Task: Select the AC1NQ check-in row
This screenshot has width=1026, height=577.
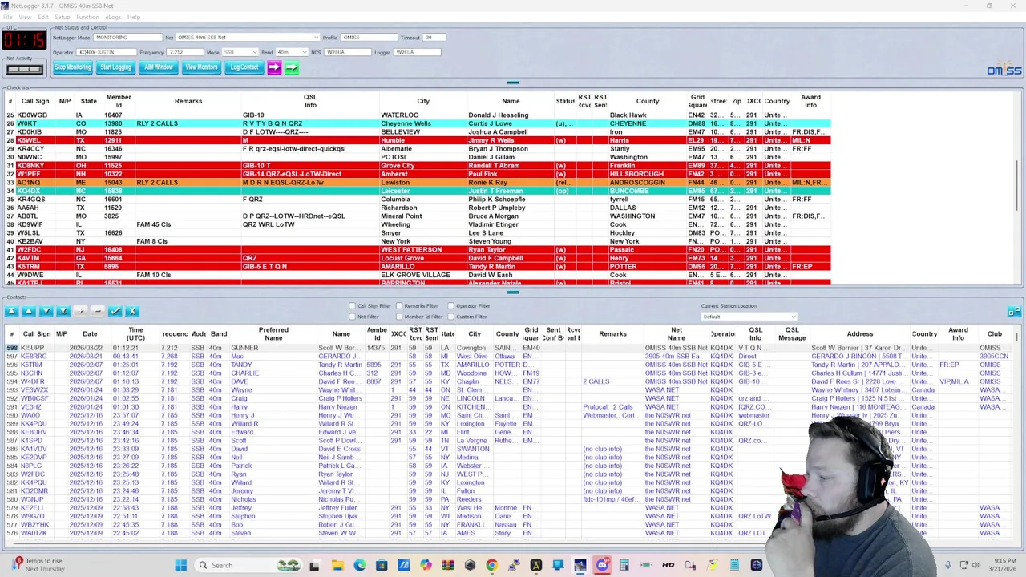Action: (x=417, y=183)
